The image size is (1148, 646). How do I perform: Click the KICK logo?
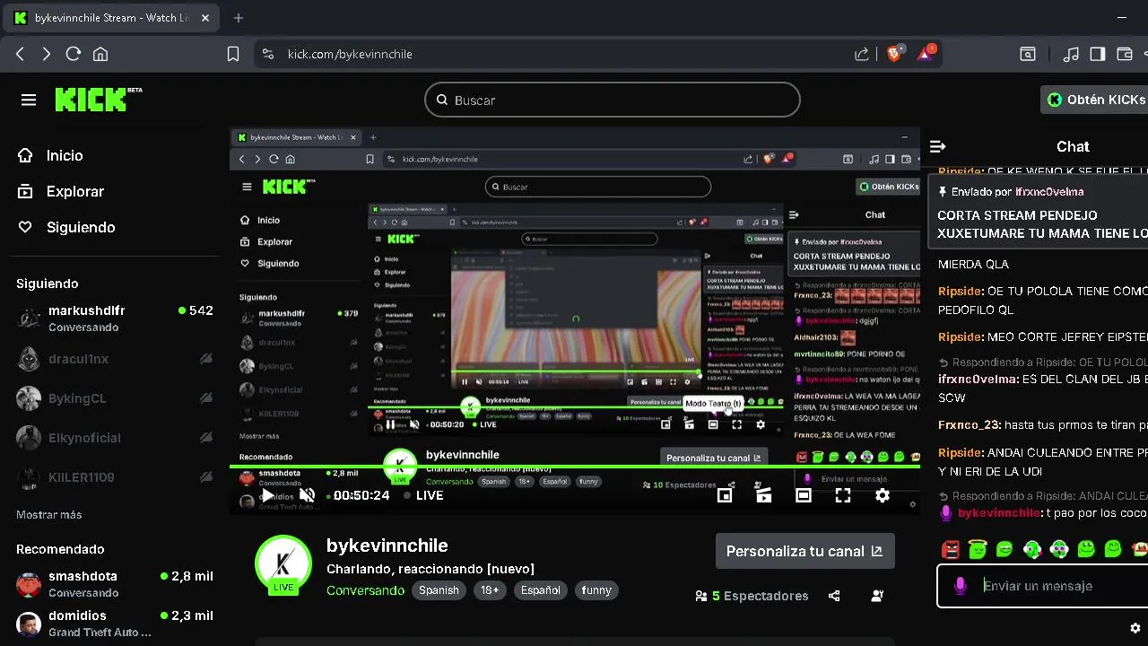point(99,99)
